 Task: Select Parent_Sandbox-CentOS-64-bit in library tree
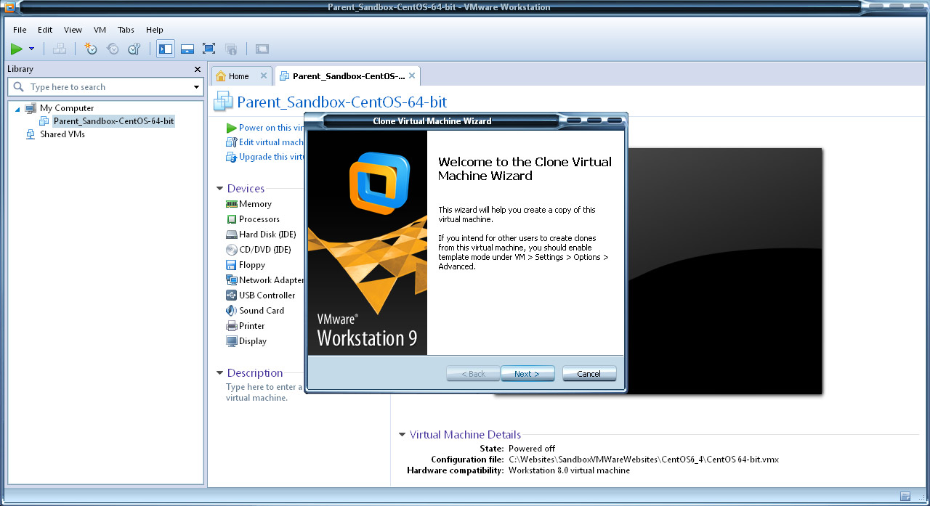(x=114, y=121)
